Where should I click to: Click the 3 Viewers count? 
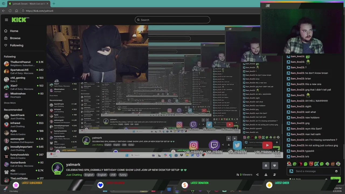pos(244,175)
